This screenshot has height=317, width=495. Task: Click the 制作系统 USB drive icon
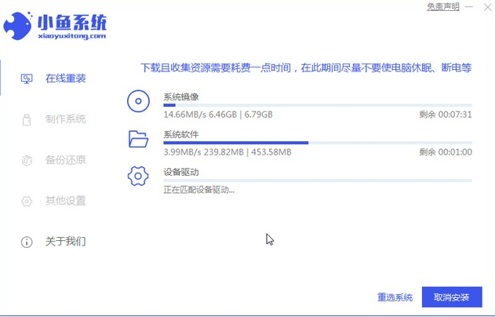point(27,119)
